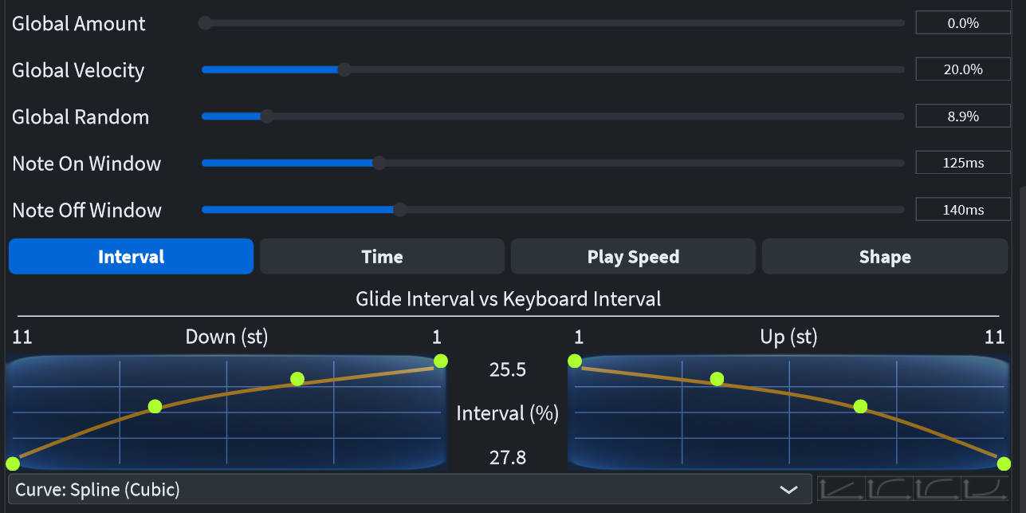Image resolution: width=1026 pixels, height=513 pixels.
Task: Click the Note Off Window slider handle
Action: tap(400, 210)
